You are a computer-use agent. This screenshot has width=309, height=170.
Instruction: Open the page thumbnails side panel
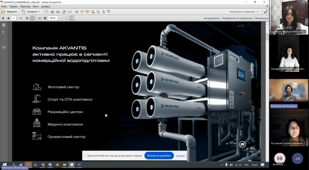tap(4, 25)
